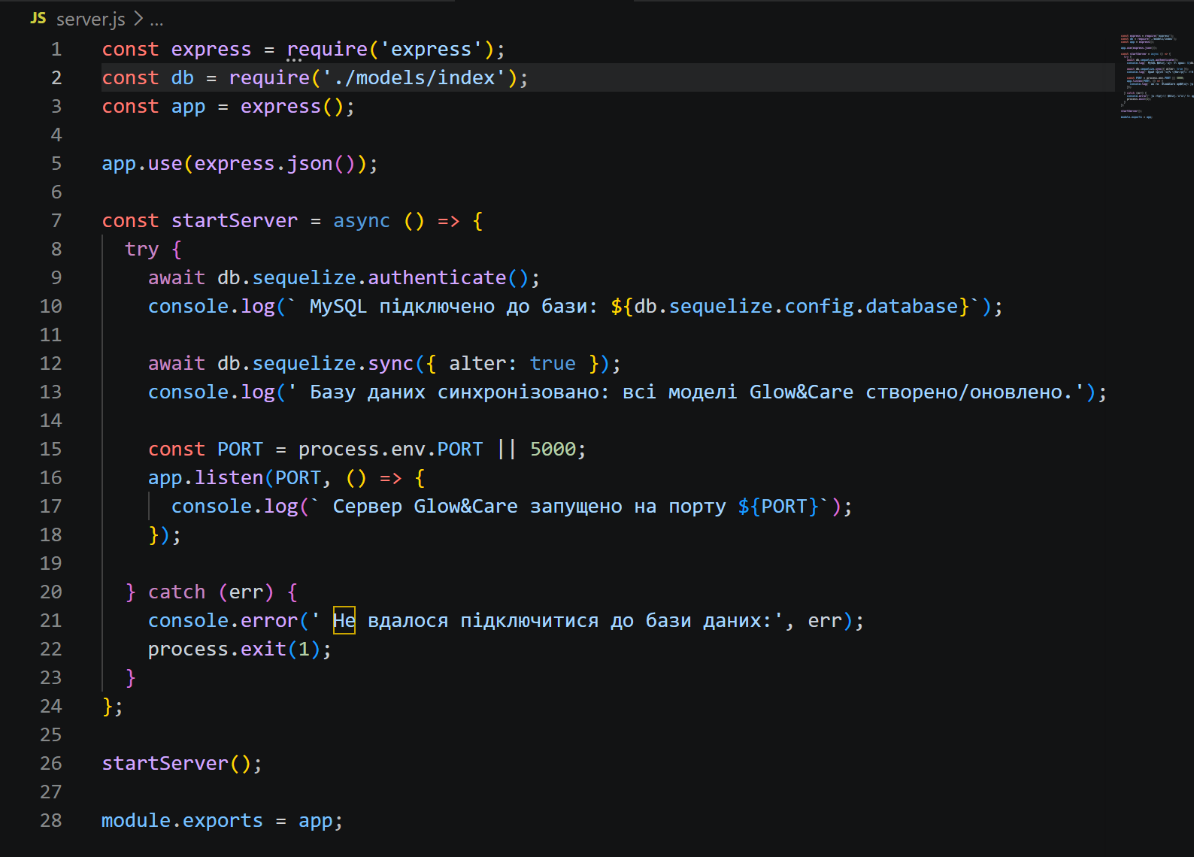Click line number 7 in the gutter

coord(56,220)
